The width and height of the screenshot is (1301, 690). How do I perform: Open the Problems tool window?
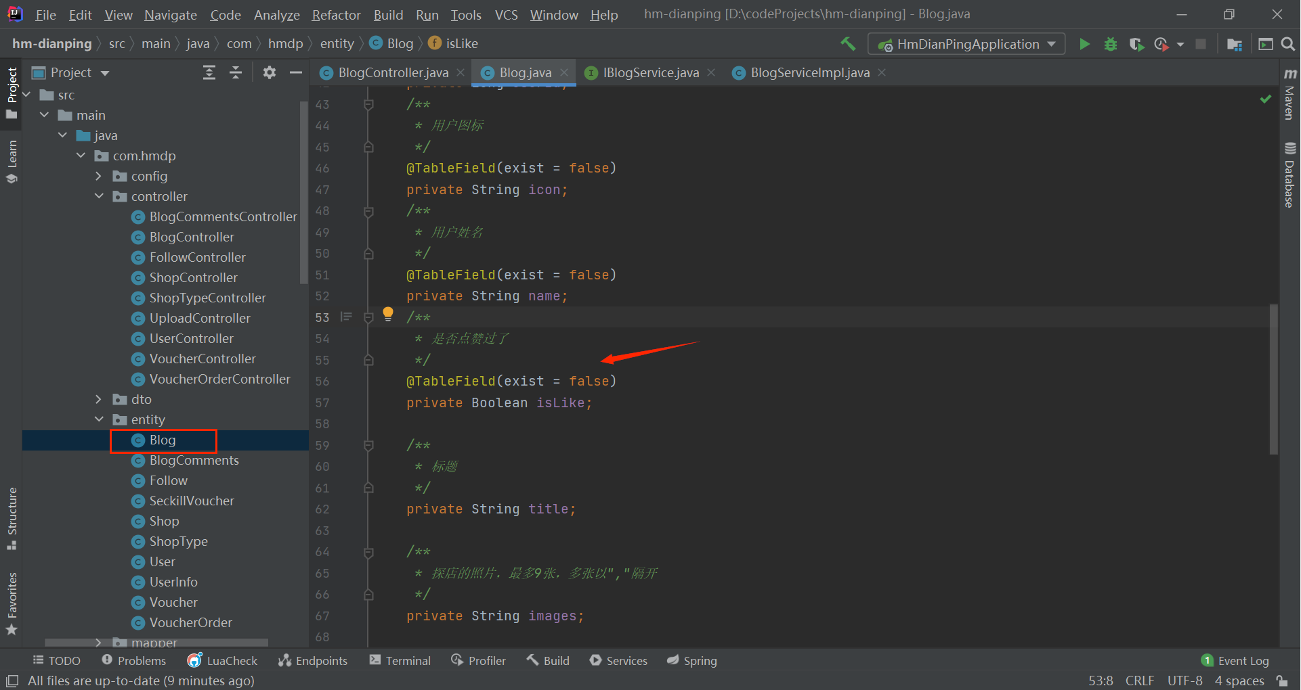click(133, 660)
